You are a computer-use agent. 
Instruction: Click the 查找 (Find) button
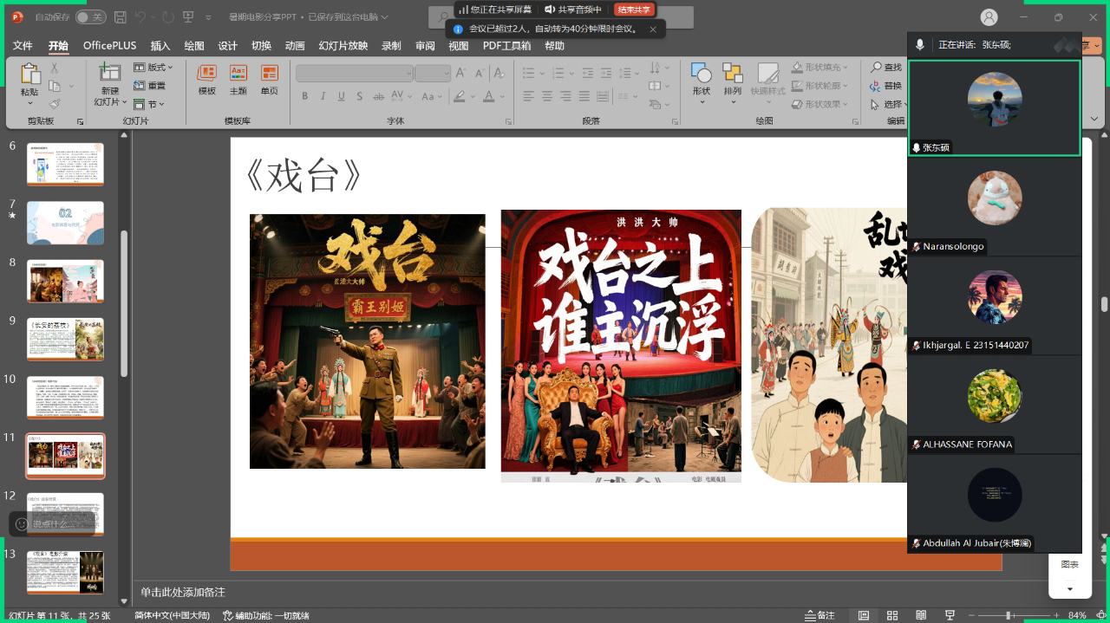pos(886,67)
